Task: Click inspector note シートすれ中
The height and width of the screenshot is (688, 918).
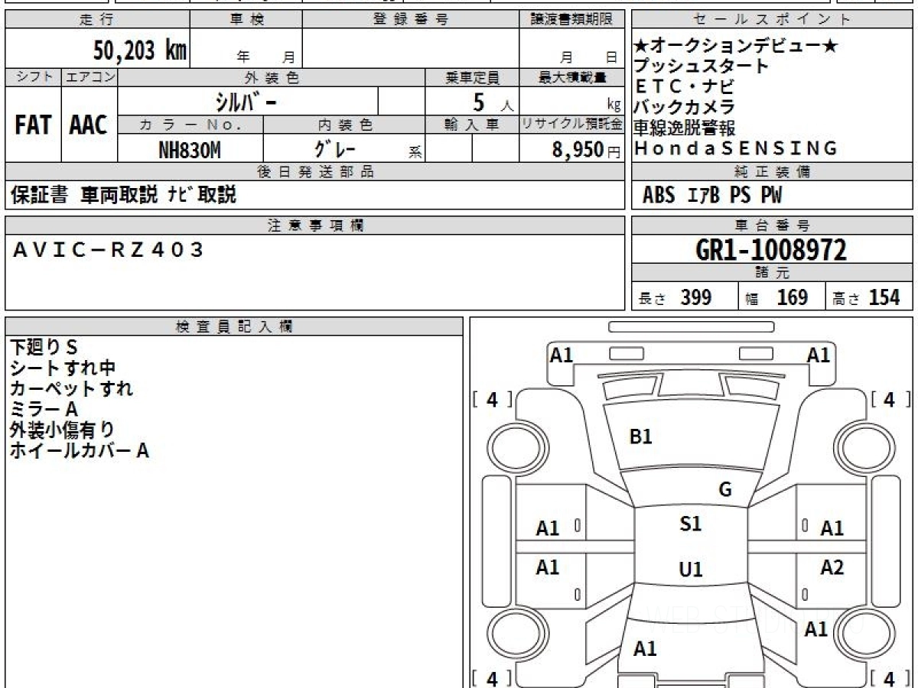Action: pos(63,368)
